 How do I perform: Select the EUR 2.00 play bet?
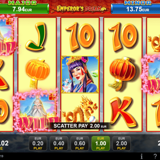(122, 143)
